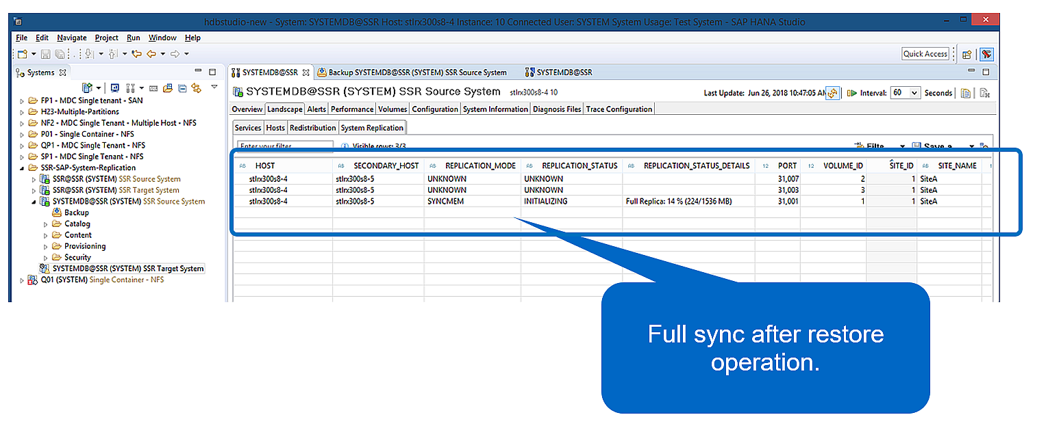
Task: Expand the Catalog folder in the tree
Action: 46,224
